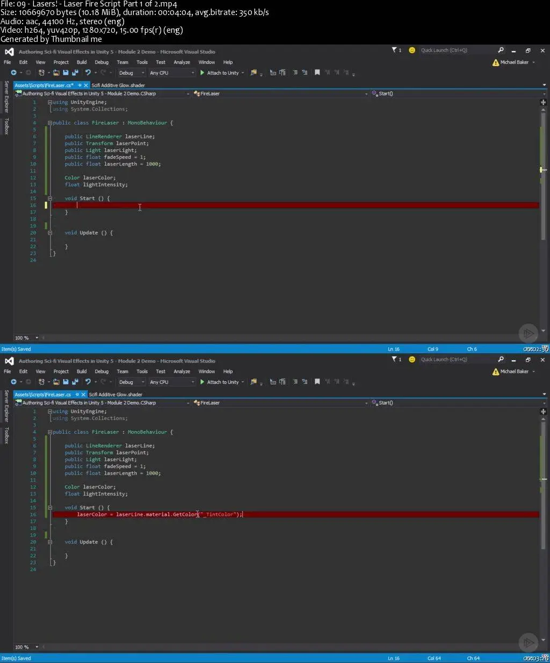Click Attach to Unity in bottom window
Screen dimensions: 550x663
pos(222,382)
